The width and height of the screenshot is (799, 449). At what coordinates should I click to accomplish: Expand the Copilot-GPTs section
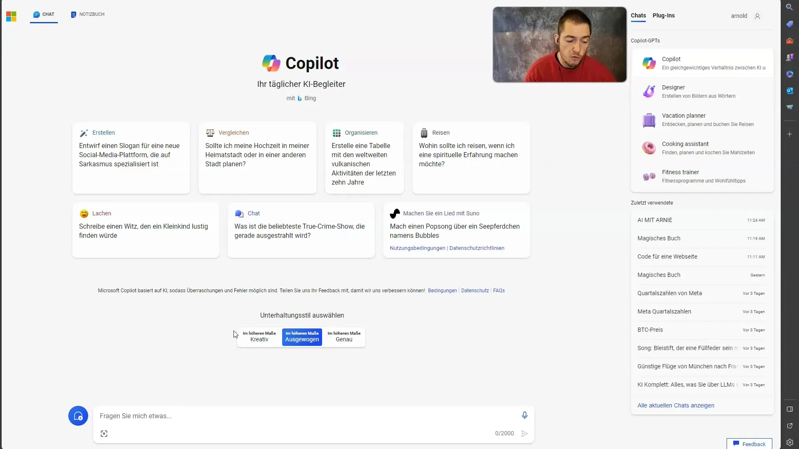pyautogui.click(x=645, y=41)
